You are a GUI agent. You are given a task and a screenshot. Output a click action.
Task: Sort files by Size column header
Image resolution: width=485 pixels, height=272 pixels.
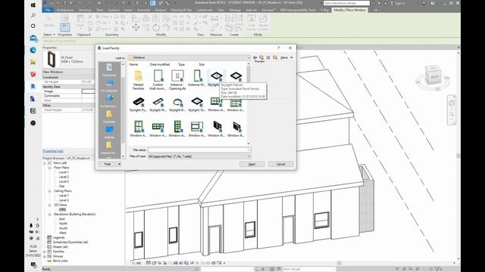(x=202, y=64)
